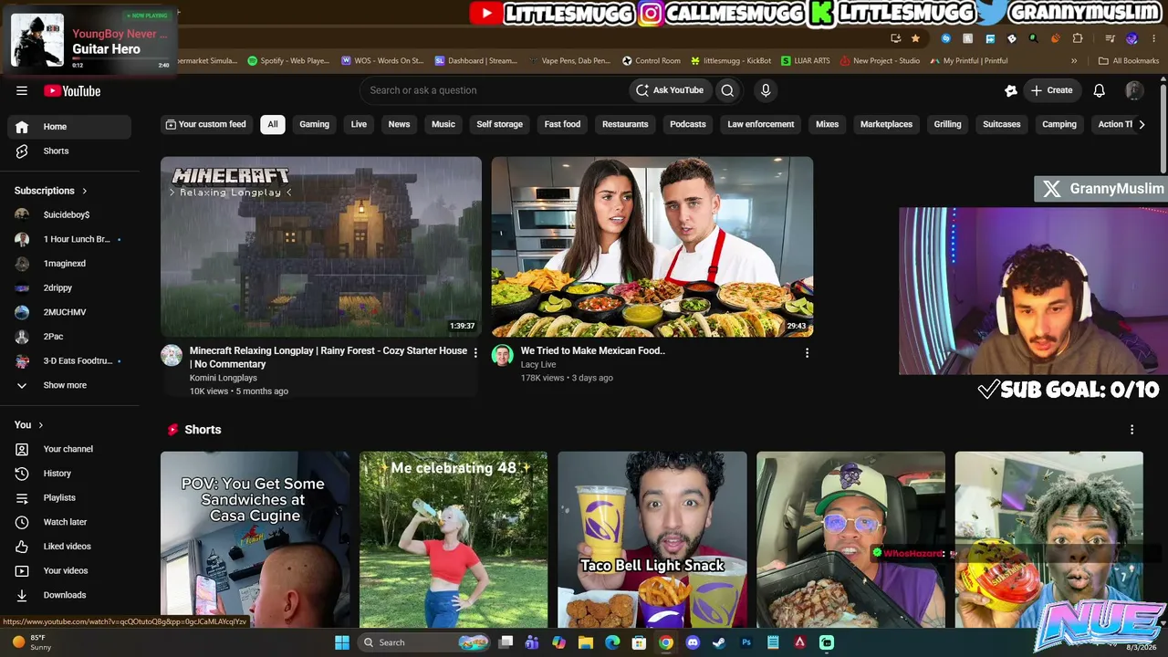Click the search magnifier button

pos(727,90)
